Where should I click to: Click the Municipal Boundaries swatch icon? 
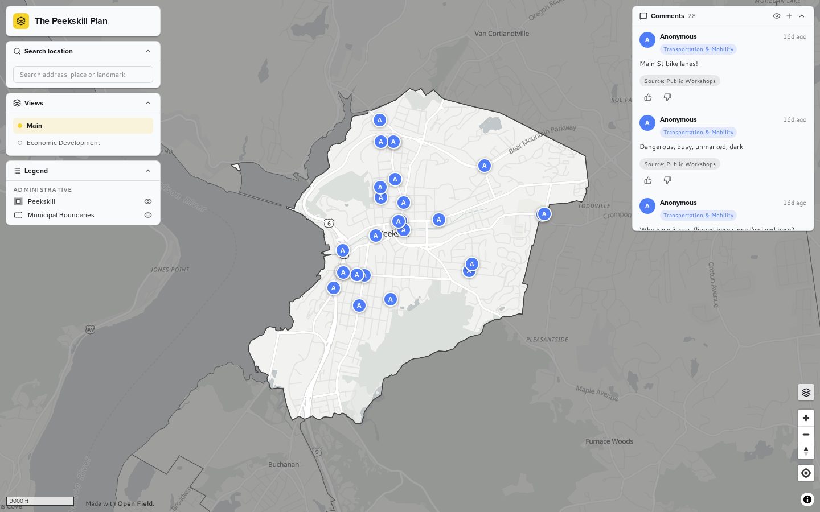coord(18,215)
